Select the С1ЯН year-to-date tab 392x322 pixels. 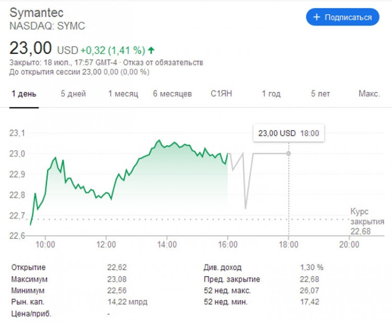(x=221, y=94)
